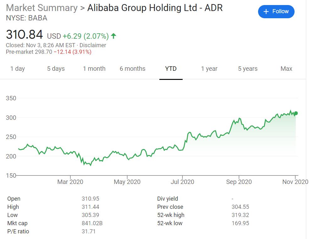
Task: Click the Market Summary breadcrumb link
Action: coord(41,8)
